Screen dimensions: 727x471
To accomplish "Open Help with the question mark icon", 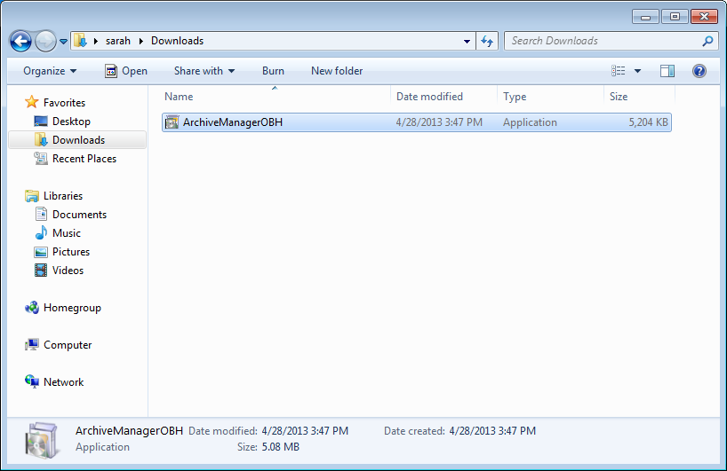I will tap(699, 71).
